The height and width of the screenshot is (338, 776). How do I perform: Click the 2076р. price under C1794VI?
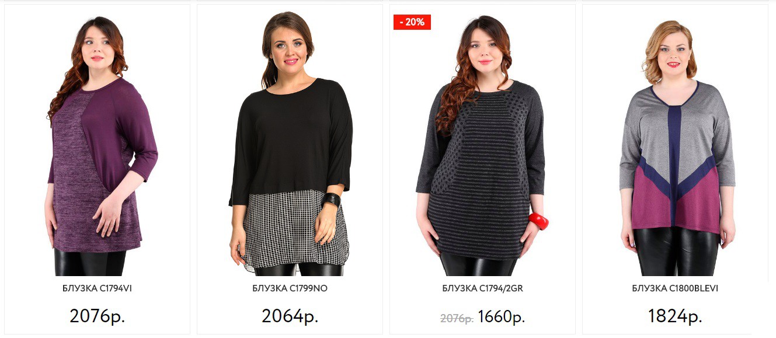98,316
